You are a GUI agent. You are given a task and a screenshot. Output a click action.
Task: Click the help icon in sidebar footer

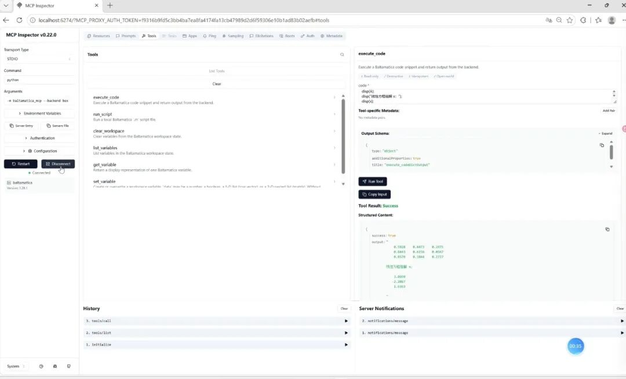pos(41,366)
